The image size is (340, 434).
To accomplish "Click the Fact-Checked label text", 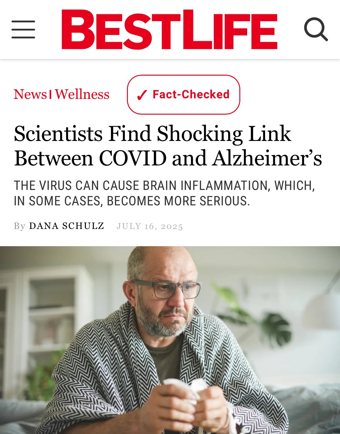I will coord(191,94).
